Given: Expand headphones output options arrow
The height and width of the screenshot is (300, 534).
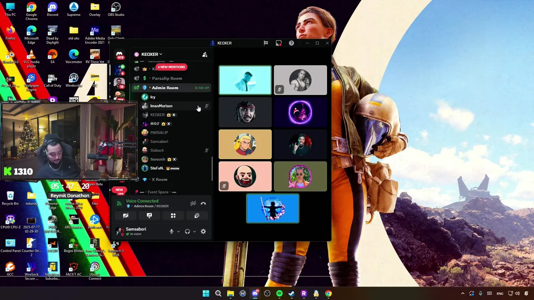Looking at the screenshot, I should point(194,232).
